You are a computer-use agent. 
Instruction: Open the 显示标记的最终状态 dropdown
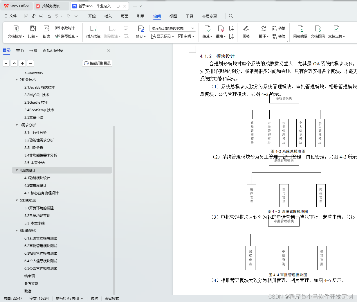[173, 28]
